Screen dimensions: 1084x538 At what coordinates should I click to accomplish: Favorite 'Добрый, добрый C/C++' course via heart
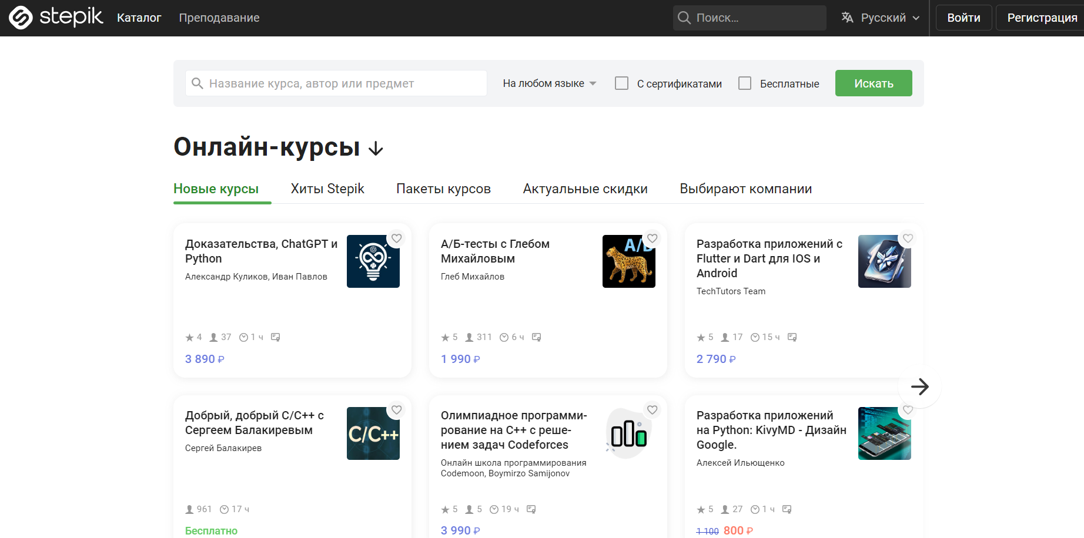397,410
